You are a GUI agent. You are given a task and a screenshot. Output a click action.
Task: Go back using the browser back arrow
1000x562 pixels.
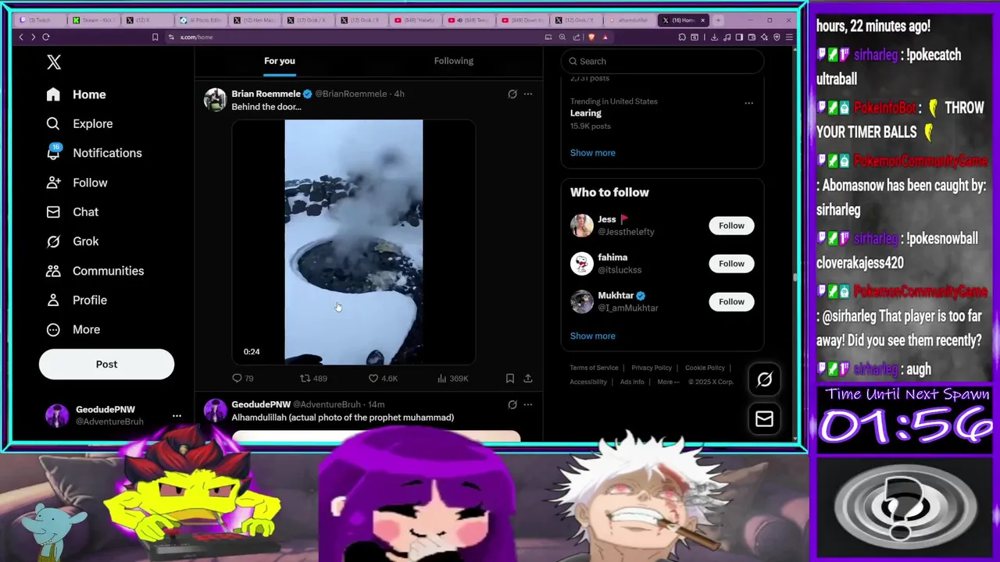21,37
